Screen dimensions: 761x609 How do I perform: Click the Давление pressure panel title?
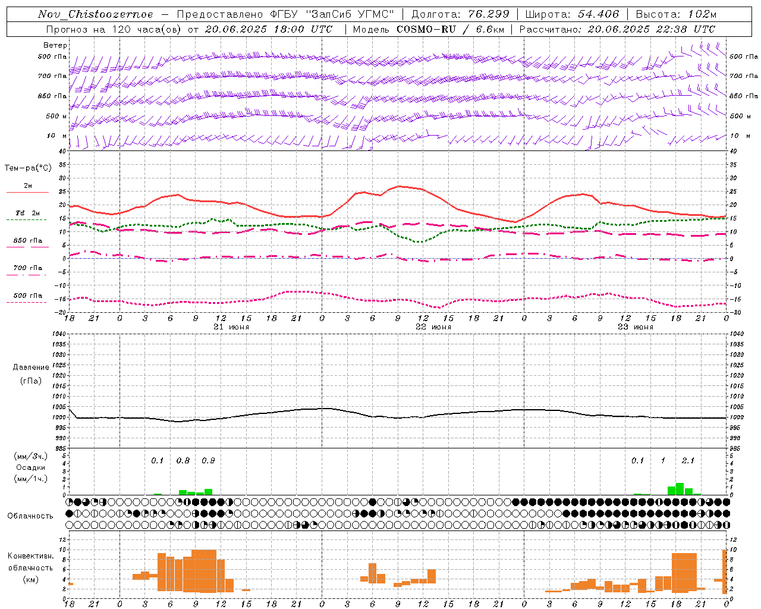click(31, 368)
